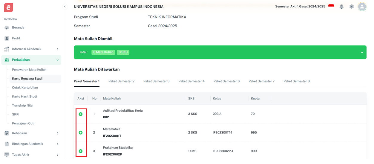Screen dimensions: 374x164
Task: Click the 0 SKS badge
Action: click(x=123, y=52)
